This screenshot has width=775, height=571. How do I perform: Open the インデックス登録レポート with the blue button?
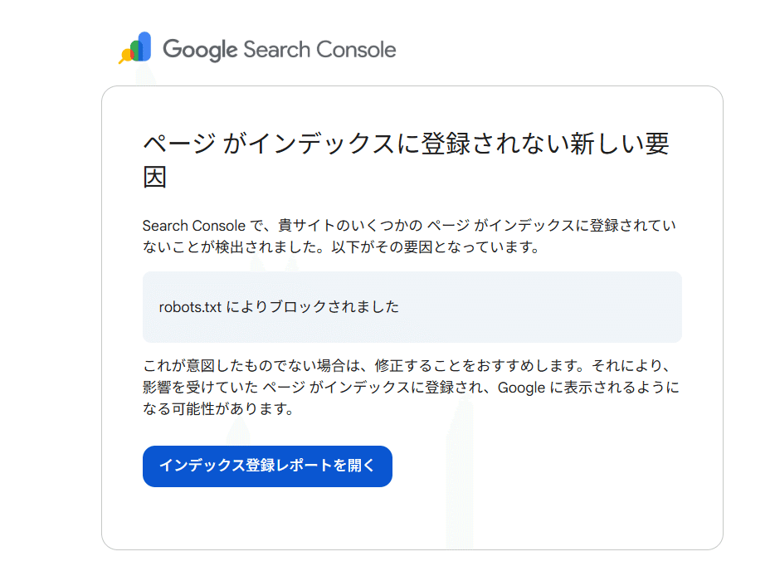click(267, 466)
